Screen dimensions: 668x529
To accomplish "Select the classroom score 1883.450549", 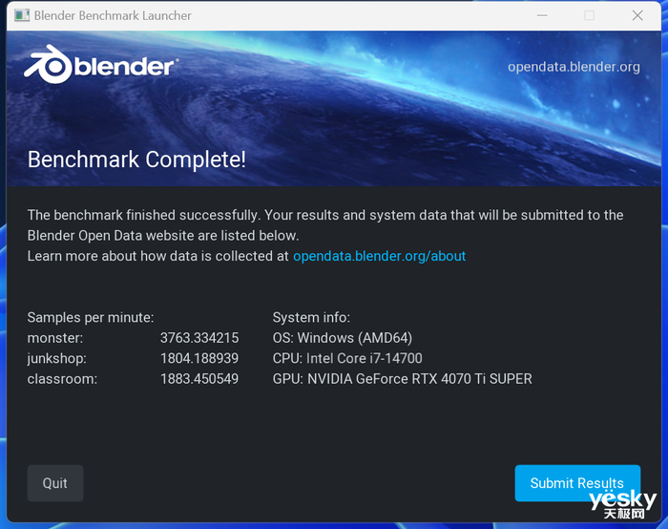I will 199,378.
